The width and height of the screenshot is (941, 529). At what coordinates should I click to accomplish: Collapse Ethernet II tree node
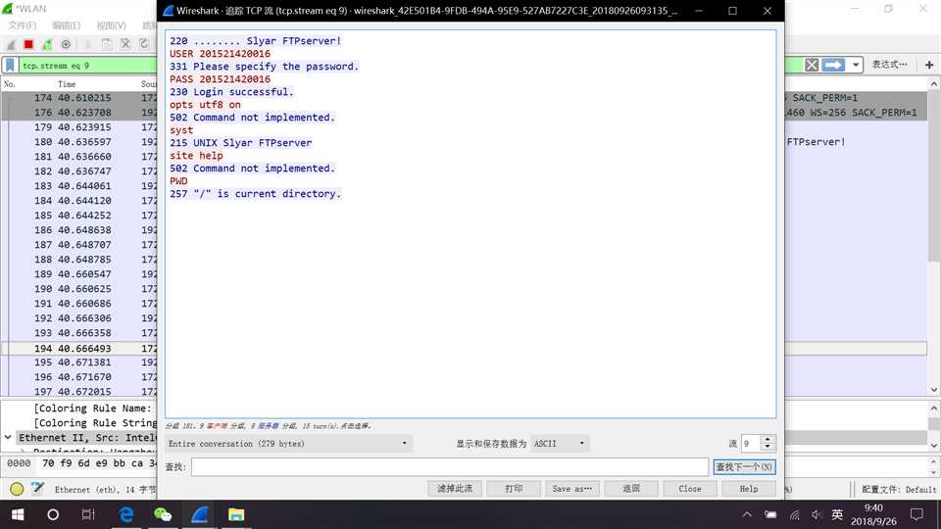coord(8,437)
